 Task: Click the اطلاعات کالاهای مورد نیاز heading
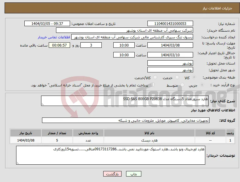tap(213, 110)
